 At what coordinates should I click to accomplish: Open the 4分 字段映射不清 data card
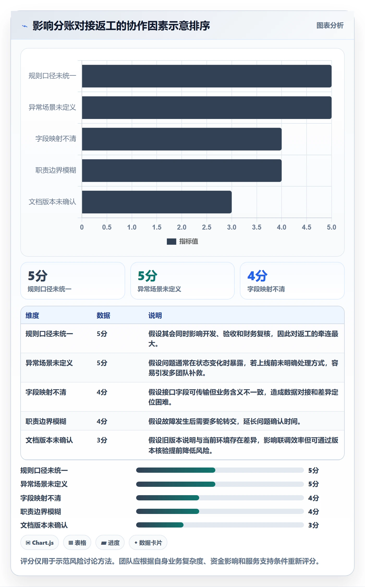click(x=292, y=281)
